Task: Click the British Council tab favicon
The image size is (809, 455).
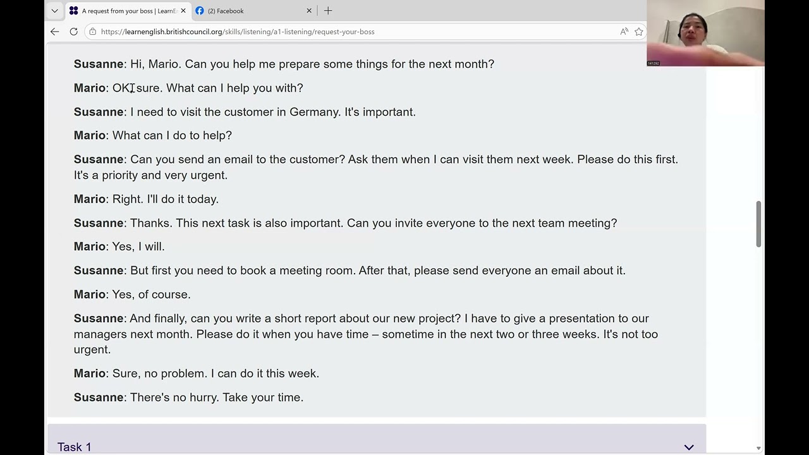Action: pyautogui.click(x=74, y=11)
